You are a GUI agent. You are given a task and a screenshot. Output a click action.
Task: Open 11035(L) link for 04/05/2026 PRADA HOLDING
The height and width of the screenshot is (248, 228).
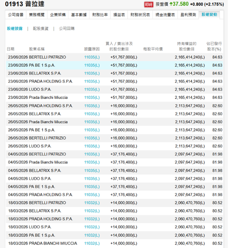click(92, 195)
